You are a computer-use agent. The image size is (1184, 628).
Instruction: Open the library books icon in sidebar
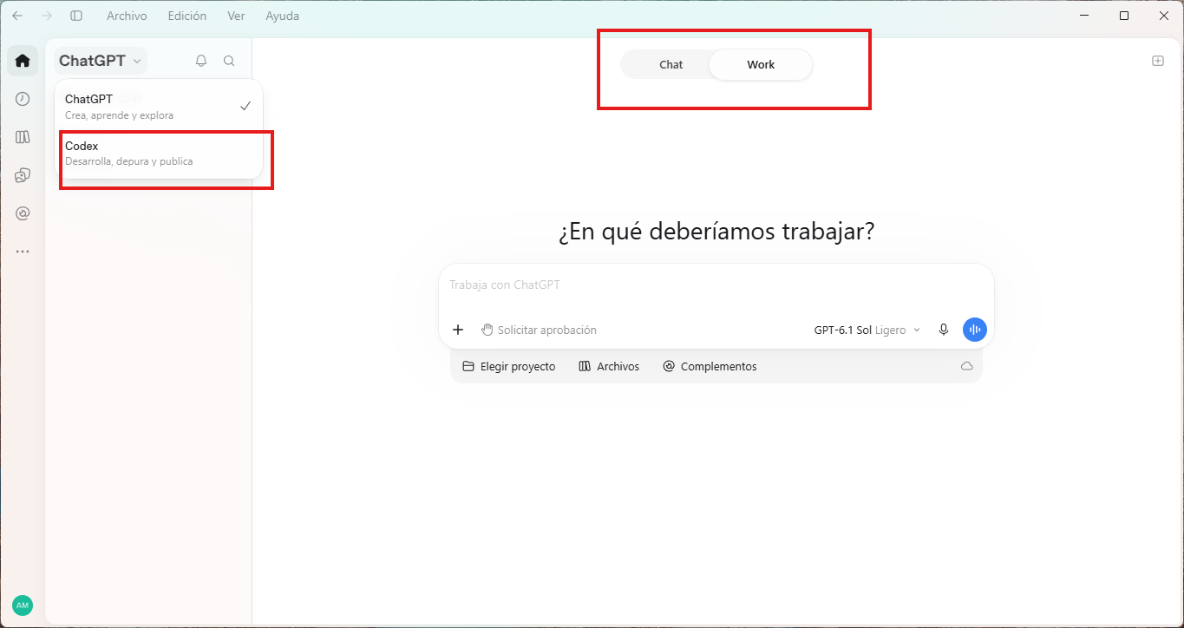[x=23, y=137]
